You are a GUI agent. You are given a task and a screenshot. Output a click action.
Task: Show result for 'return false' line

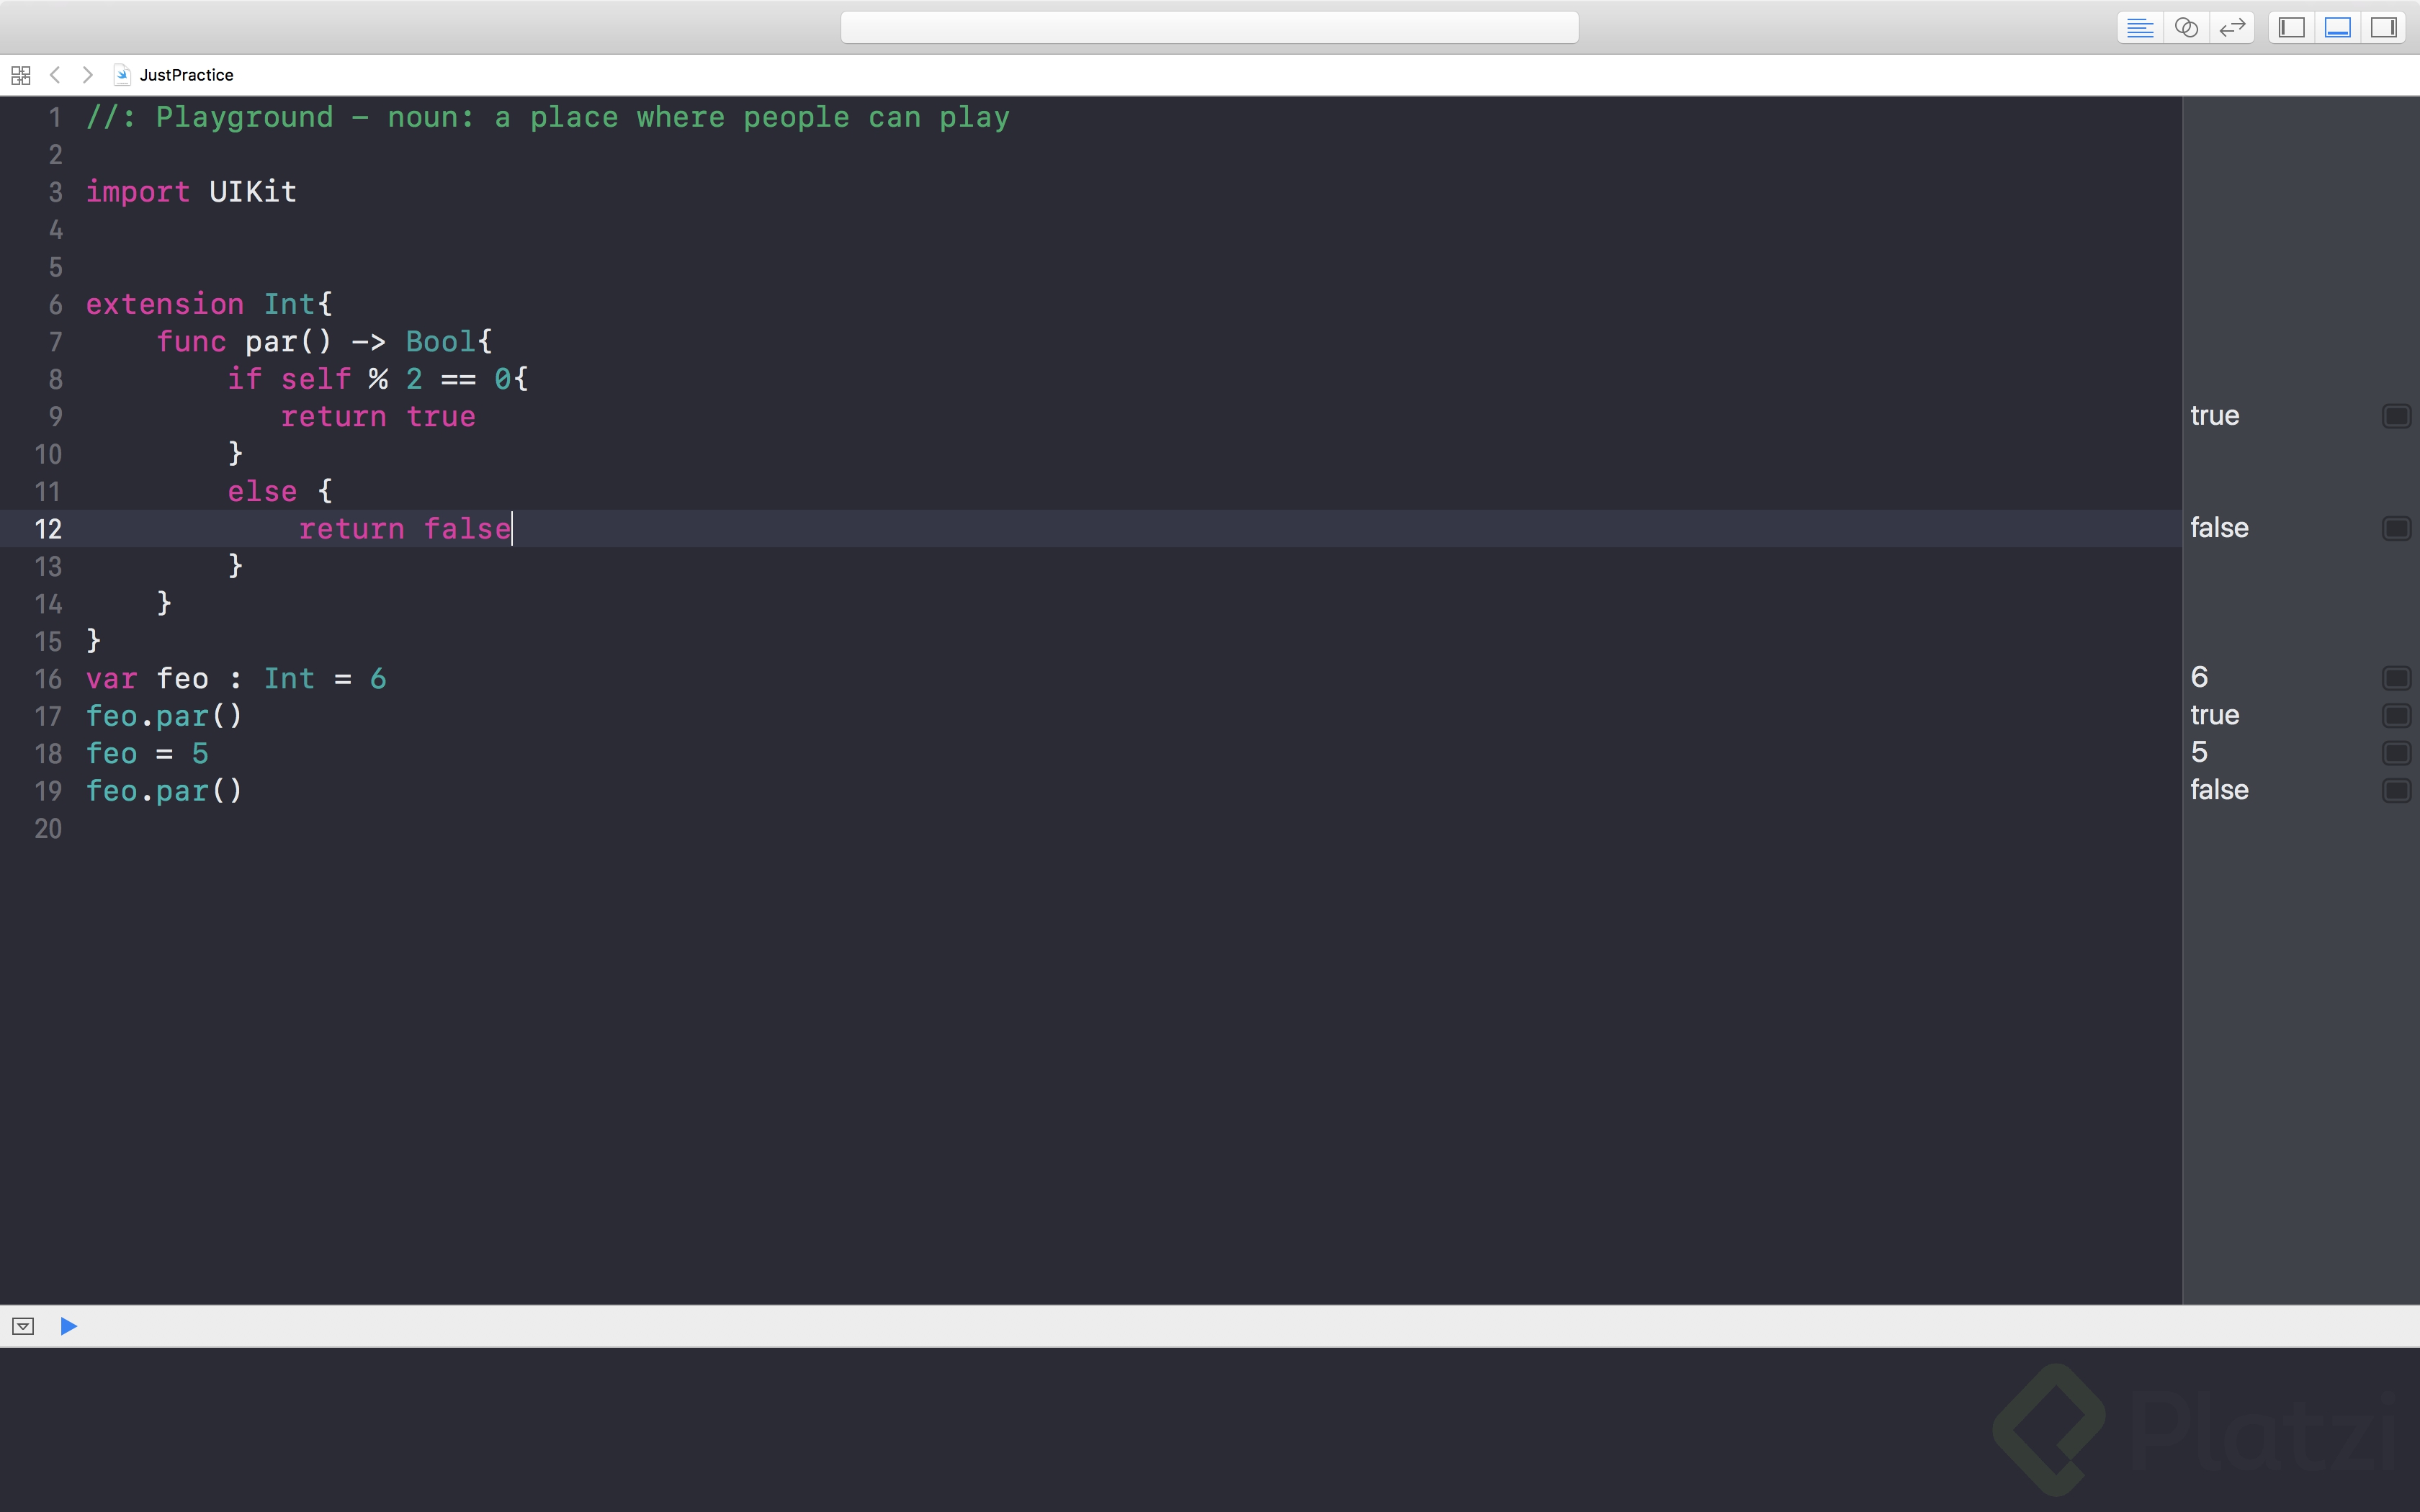(2396, 528)
